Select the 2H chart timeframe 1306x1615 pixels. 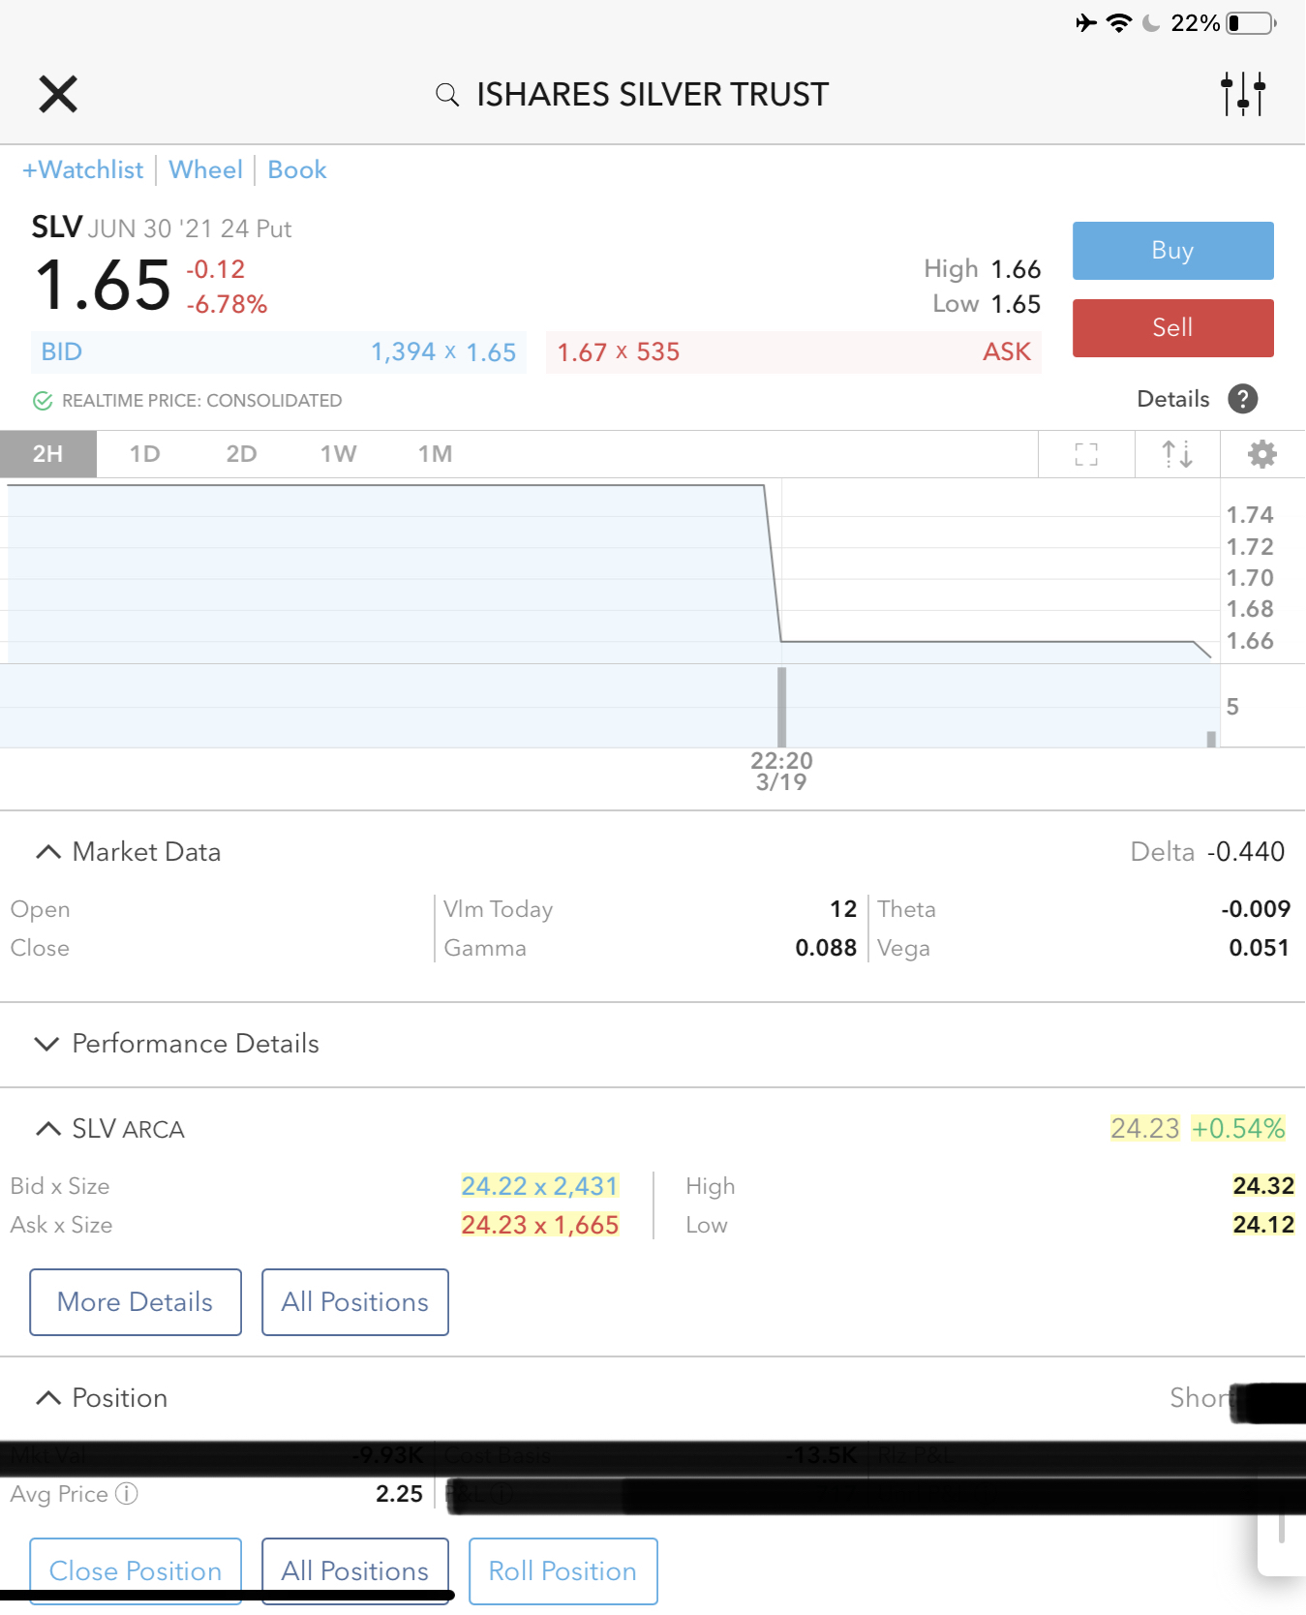click(x=48, y=454)
